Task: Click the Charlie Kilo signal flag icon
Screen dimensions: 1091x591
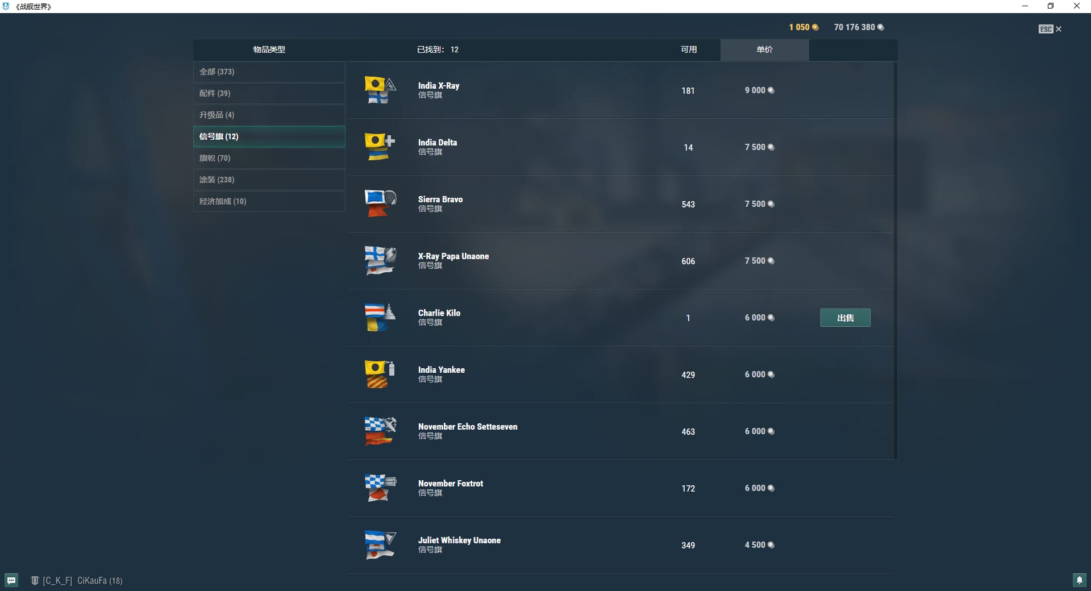Action: pos(380,318)
